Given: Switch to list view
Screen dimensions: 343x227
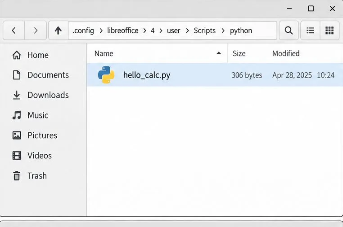Looking at the screenshot, I should [x=310, y=31].
